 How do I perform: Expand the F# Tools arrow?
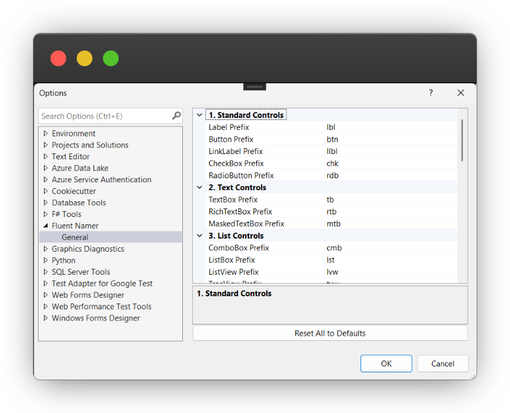pos(45,214)
